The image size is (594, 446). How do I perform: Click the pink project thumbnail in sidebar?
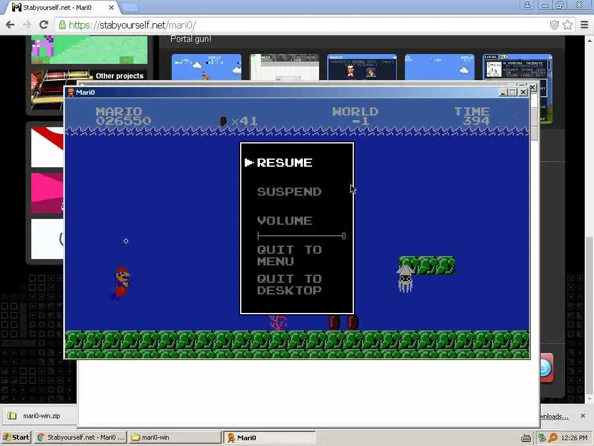pos(47,193)
